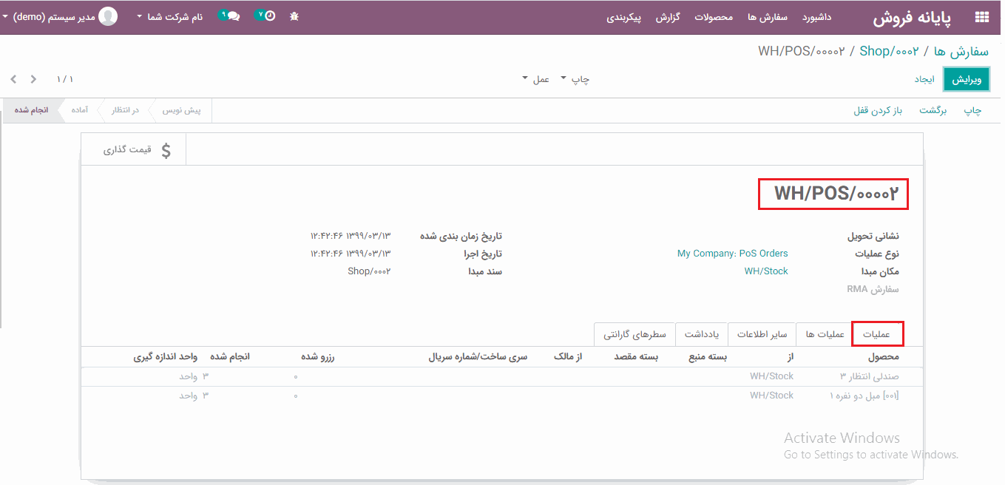
Task: Sort by the از column header
Action: [x=790, y=357]
